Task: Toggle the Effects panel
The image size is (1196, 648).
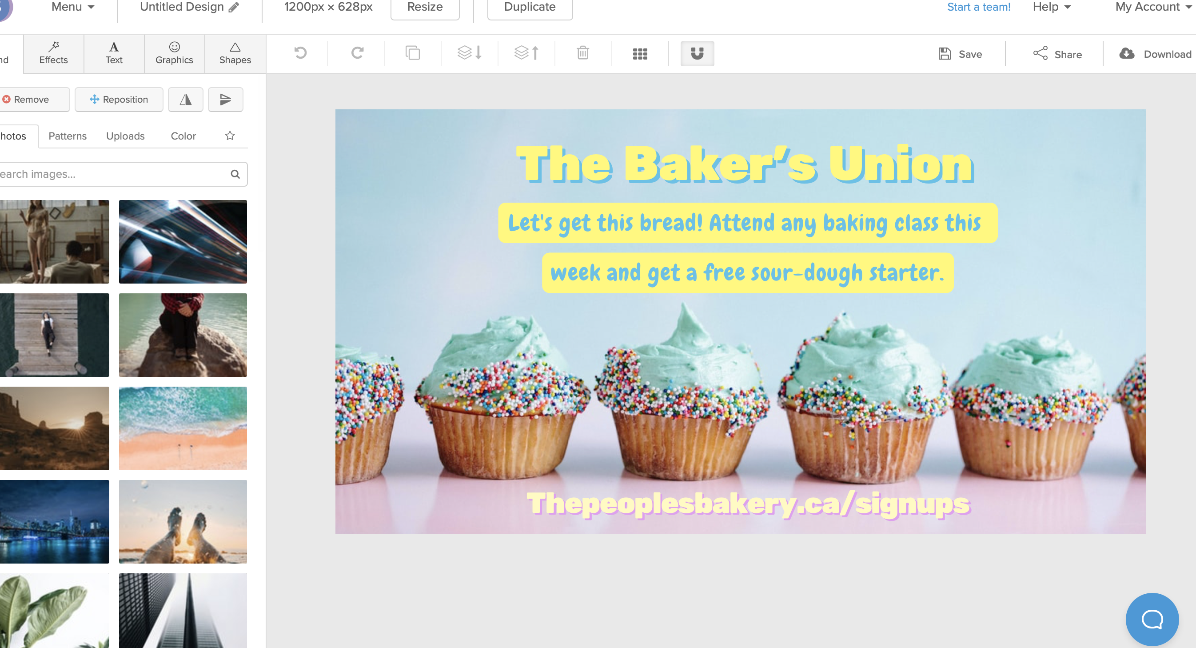Action: [54, 53]
